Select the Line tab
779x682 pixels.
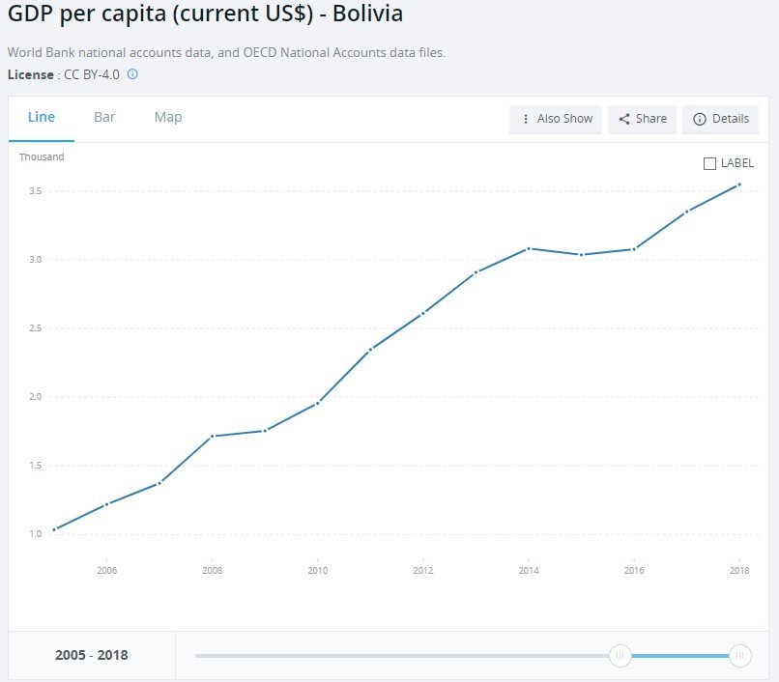click(42, 117)
